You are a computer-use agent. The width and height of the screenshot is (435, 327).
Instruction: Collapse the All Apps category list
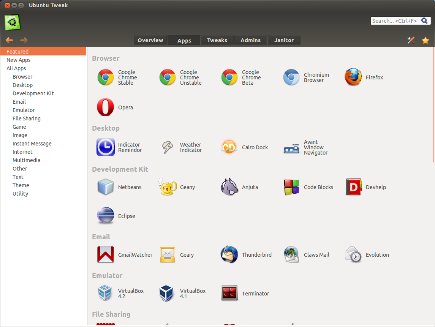pyautogui.click(x=16, y=68)
